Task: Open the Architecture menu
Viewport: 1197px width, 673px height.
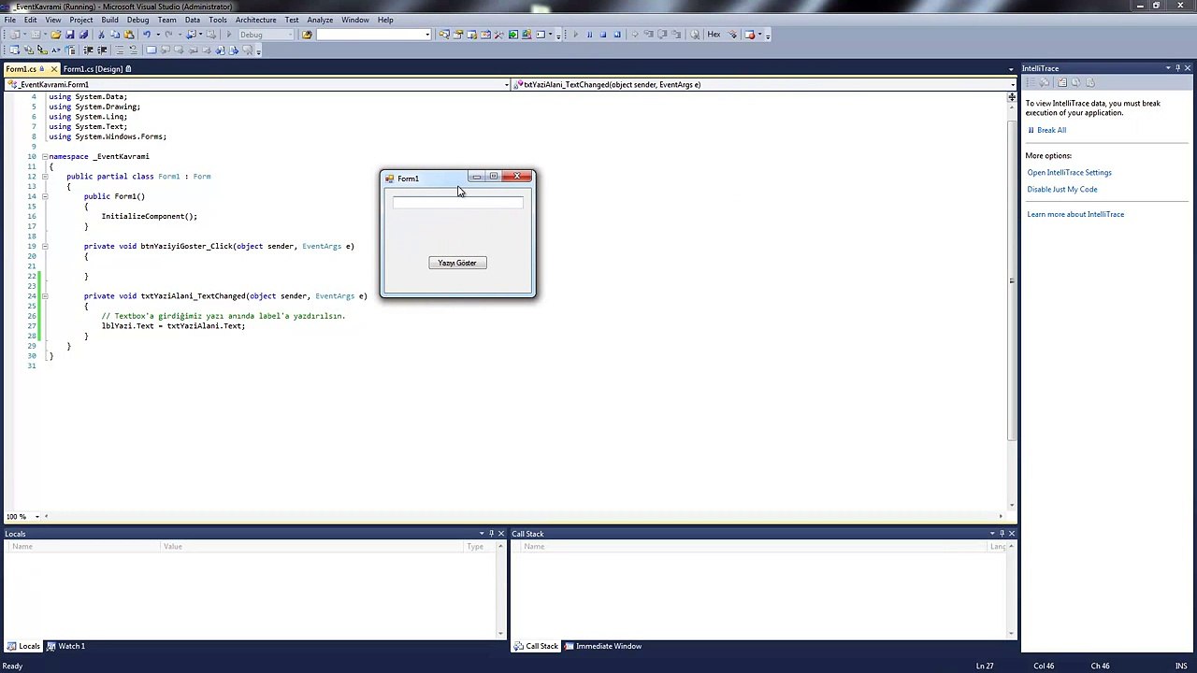Action: point(255,20)
